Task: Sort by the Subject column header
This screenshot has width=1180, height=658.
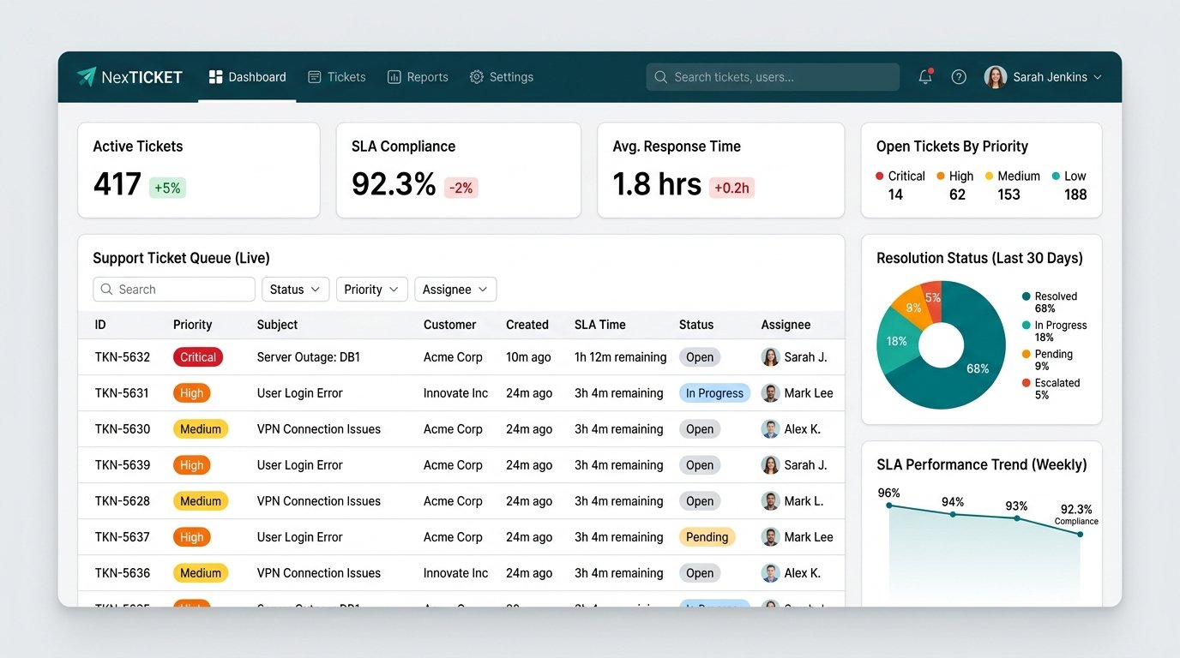Action: coord(277,325)
